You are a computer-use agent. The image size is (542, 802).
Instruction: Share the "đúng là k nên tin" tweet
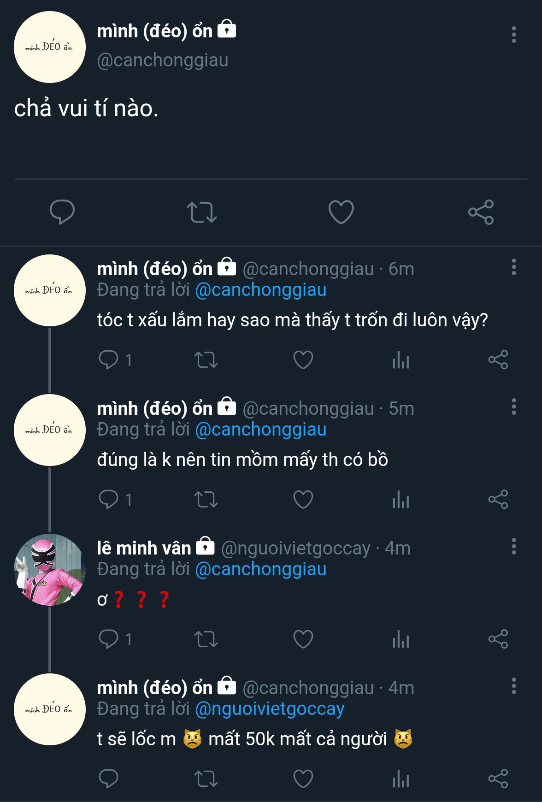[x=498, y=500]
